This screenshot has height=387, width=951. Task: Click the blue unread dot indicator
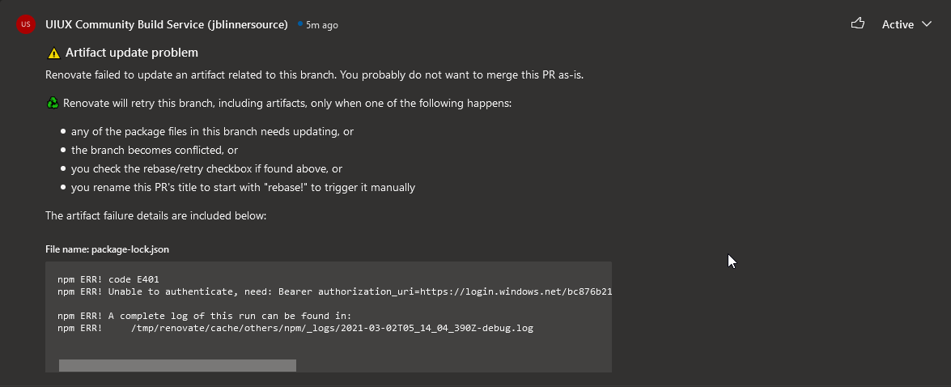pos(300,24)
